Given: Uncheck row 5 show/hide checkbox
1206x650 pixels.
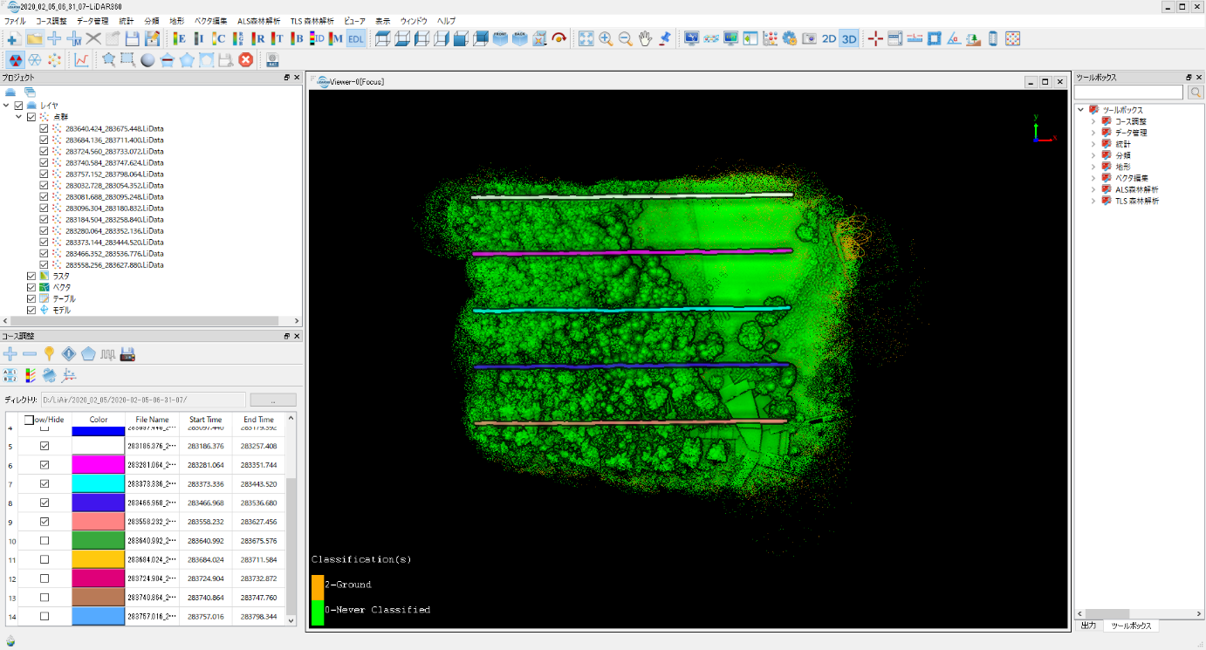Looking at the screenshot, I should coord(45,446).
